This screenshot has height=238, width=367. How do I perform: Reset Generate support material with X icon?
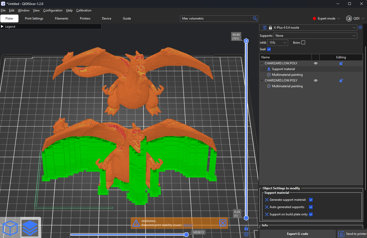point(267,200)
